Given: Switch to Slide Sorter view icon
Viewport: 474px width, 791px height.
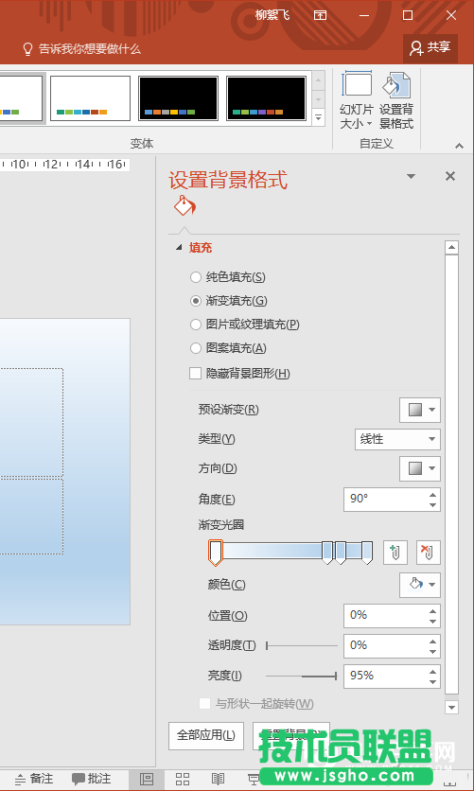Looking at the screenshot, I should (x=183, y=779).
